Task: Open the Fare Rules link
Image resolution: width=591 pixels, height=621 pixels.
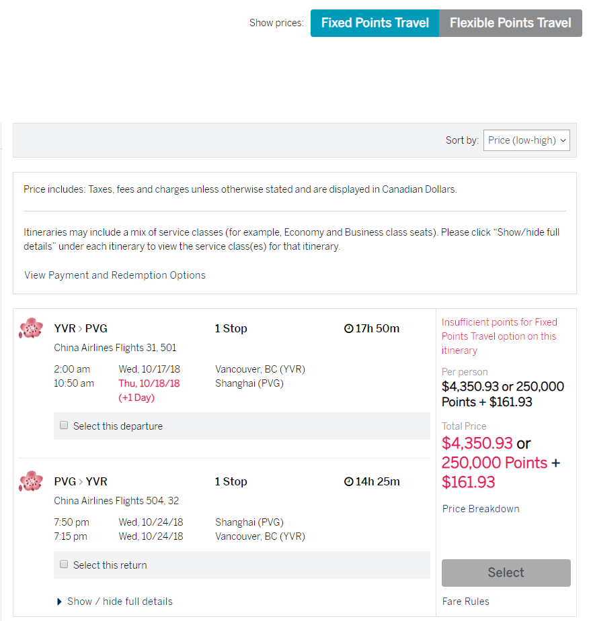Action: tap(466, 602)
